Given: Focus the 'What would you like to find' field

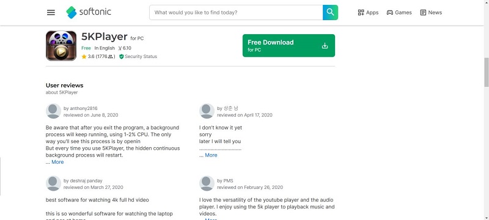Looking at the screenshot, I should click(236, 12).
